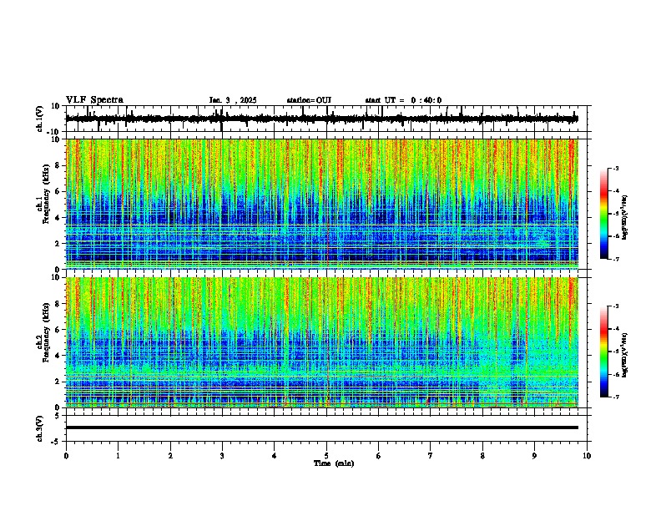The width and height of the screenshot is (661, 511).
Task: Click the "-7" label on ch.2 color scale
Action: click(616, 397)
